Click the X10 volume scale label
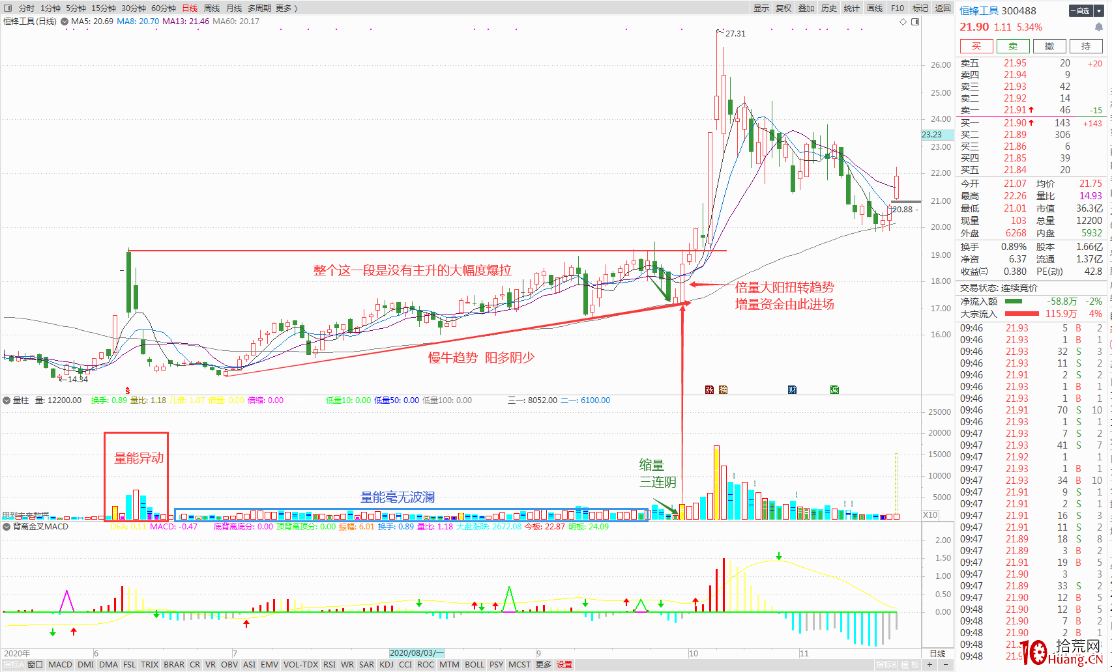Image resolution: width=1112 pixels, height=672 pixels. coord(930,514)
